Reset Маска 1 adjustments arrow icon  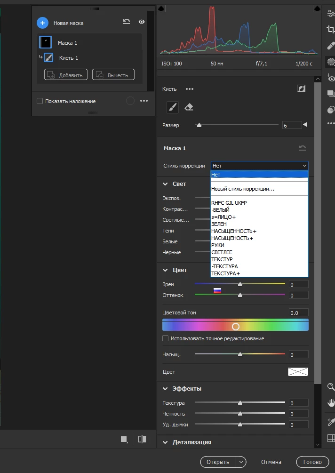click(303, 148)
